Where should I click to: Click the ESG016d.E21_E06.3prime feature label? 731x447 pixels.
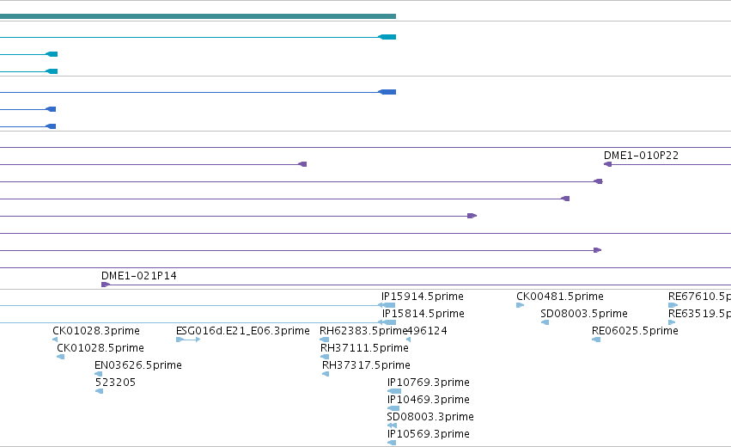click(243, 331)
